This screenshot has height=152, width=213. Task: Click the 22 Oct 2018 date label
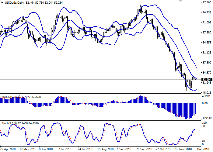pos(164,149)
